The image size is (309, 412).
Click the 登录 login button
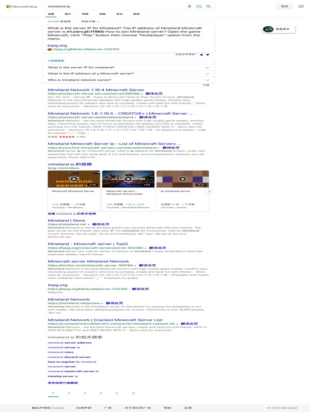tap(284, 6)
